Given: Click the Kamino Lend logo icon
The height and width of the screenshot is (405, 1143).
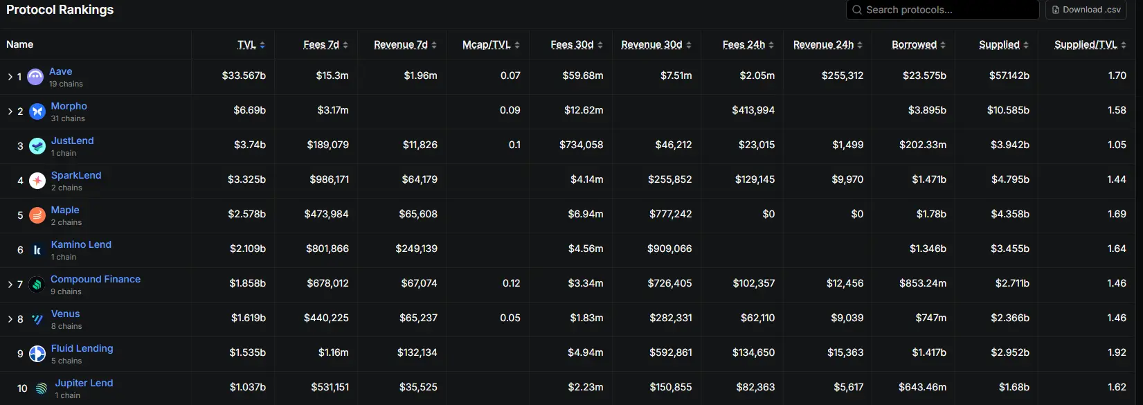Looking at the screenshot, I should coord(37,250).
